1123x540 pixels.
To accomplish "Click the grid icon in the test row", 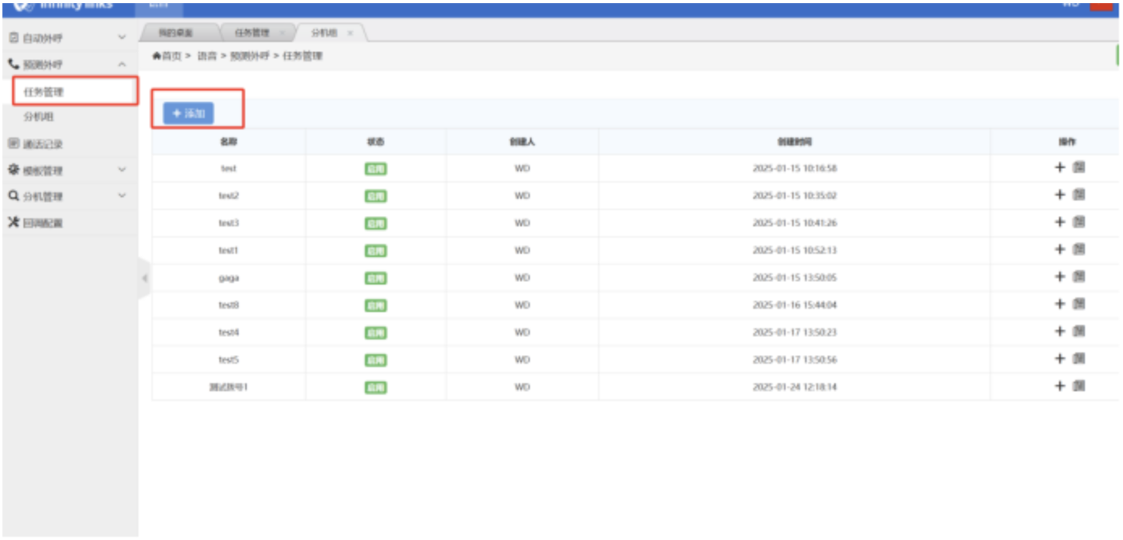I will (x=1079, y=167).
